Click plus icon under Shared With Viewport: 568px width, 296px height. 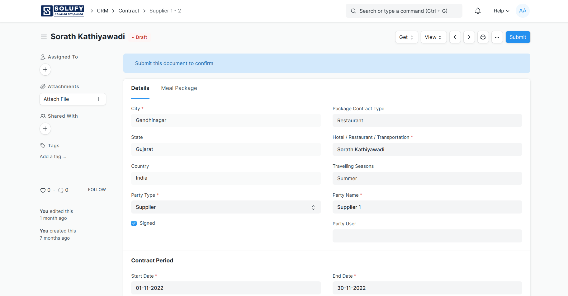(45, 129)
